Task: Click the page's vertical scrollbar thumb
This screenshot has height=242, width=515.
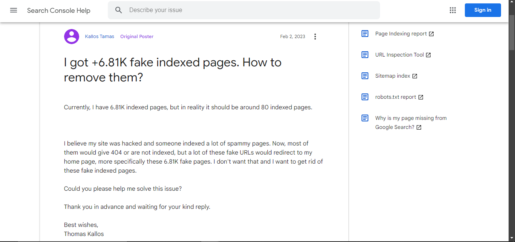Action: click(512, 32)
